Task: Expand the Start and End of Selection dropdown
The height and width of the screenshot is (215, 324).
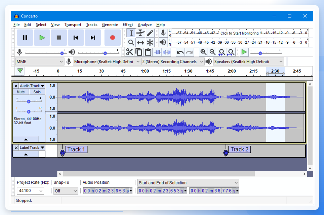Action: tap(188, 183)
